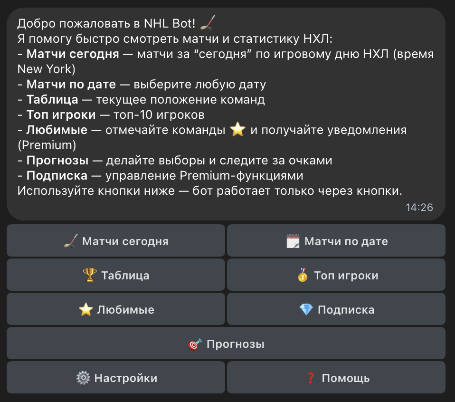455x402 pixels.
Task: Open the Топ игроки button
Action: pos(336,276)
